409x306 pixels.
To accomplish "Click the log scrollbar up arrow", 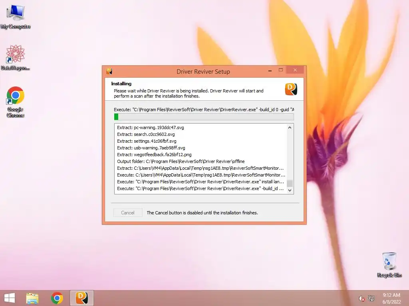I will pos(290,127).
